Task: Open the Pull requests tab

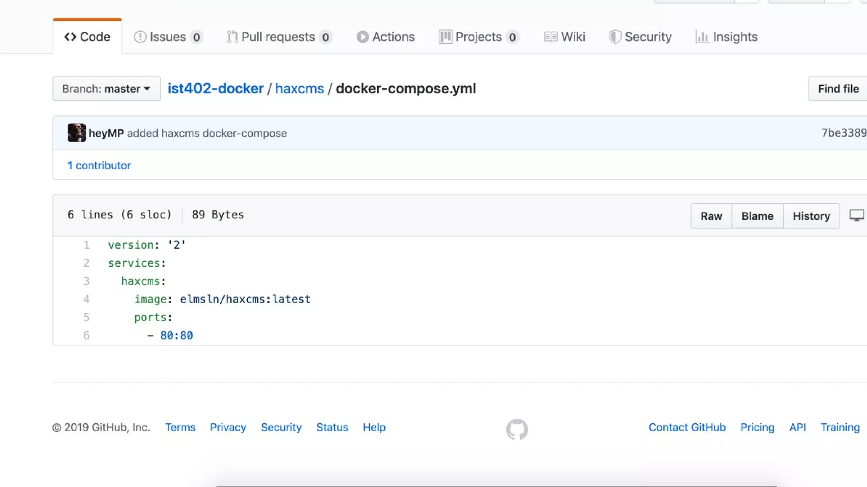Action: coord(279,37)
